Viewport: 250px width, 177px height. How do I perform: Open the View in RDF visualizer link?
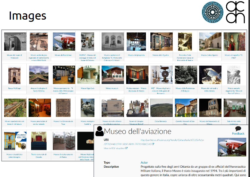[114, 148]
